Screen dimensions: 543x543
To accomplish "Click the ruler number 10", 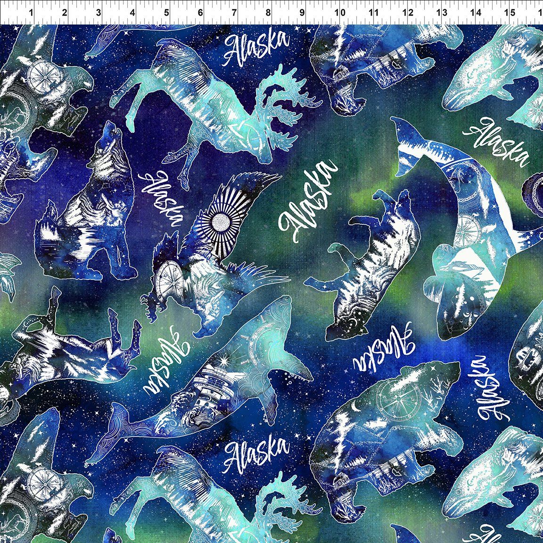I will coord(340,13).
